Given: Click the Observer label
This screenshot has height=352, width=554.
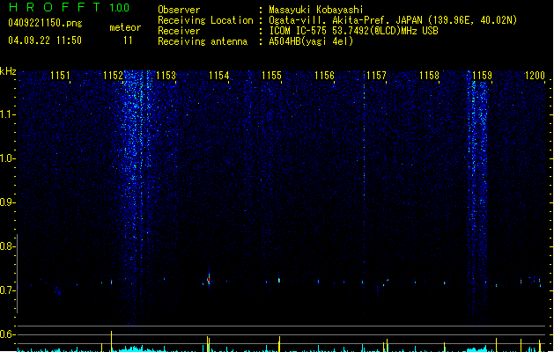Looking at the screenshot, I should [179, 10].
